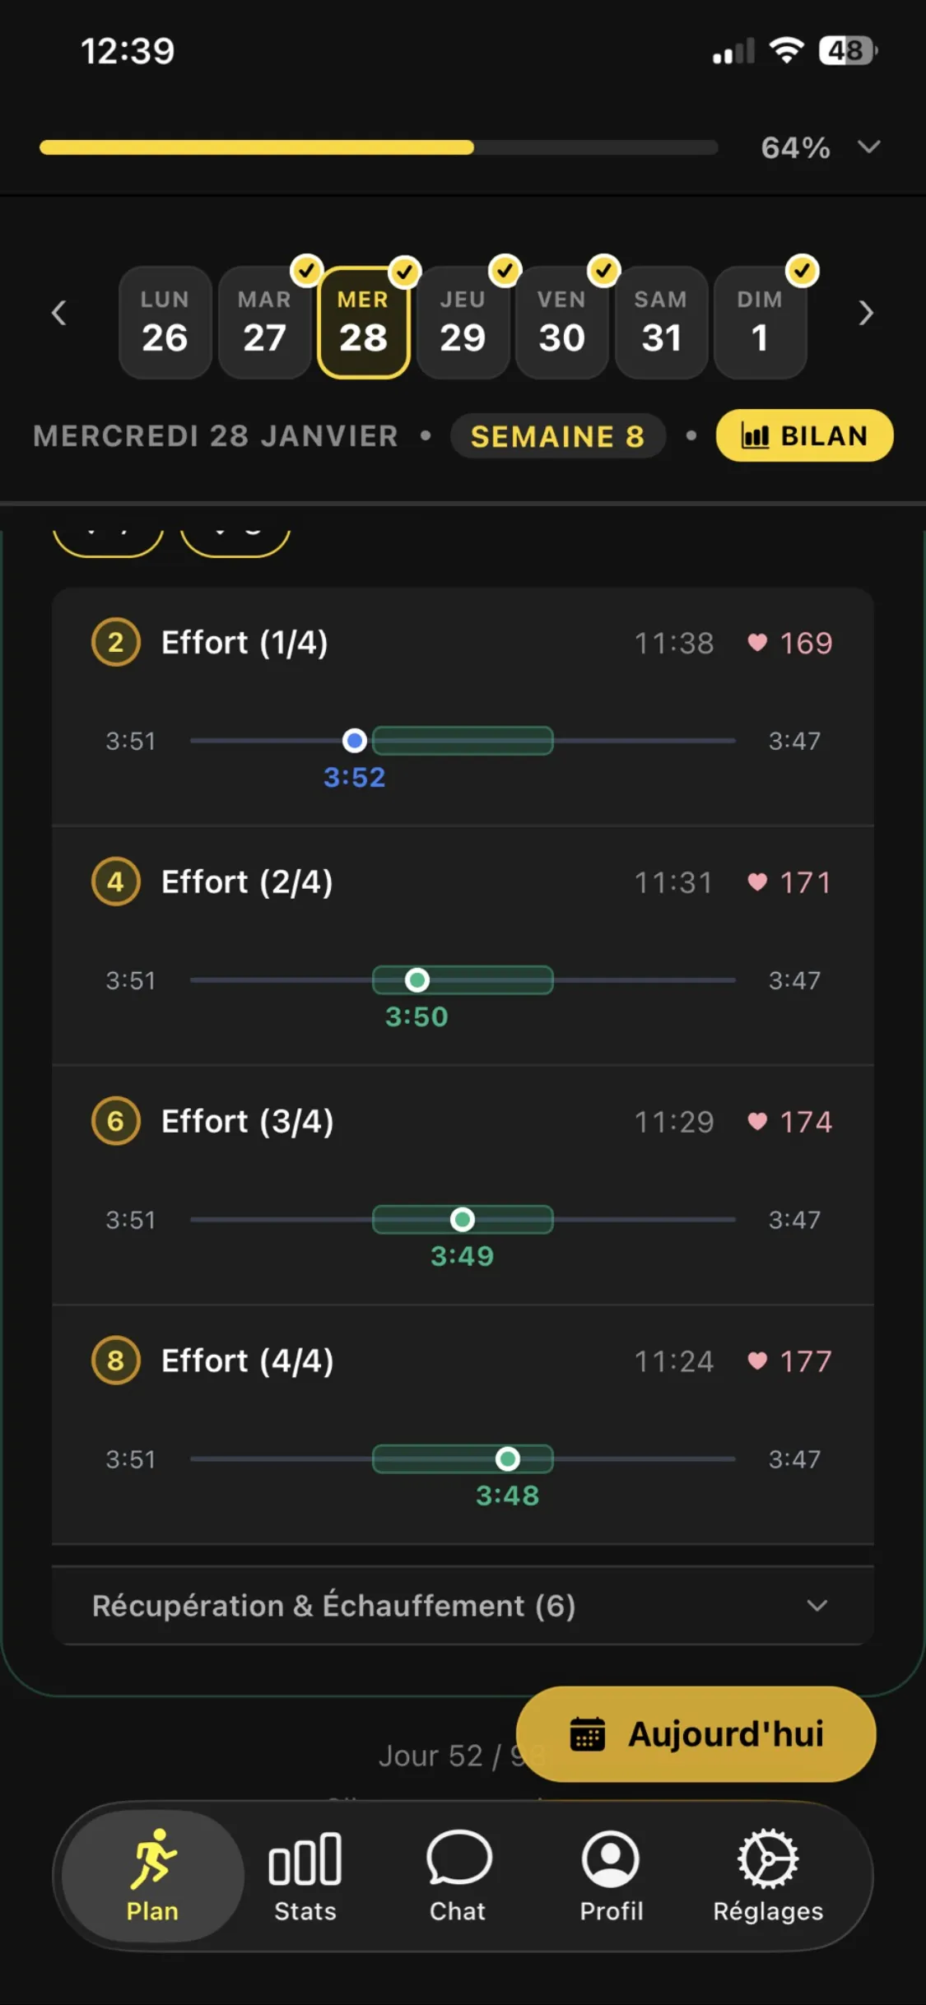Tap the Semaine 8 badge
The width and height of the screenshot is (926, 2005).
pyautogui.click(x=557, y=436)
